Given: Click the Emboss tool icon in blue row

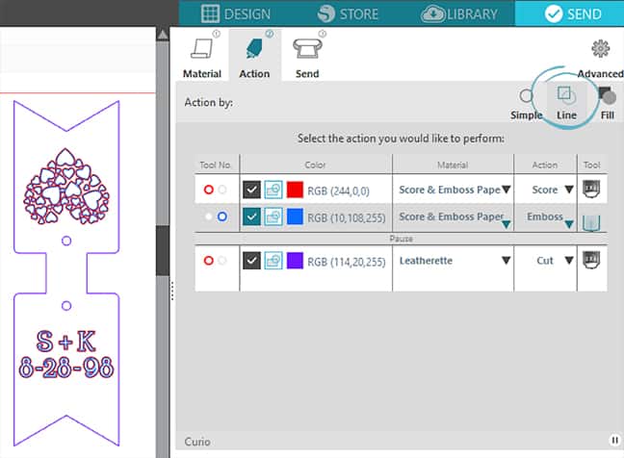Looking at the screenshot, I should click(591, 218).
